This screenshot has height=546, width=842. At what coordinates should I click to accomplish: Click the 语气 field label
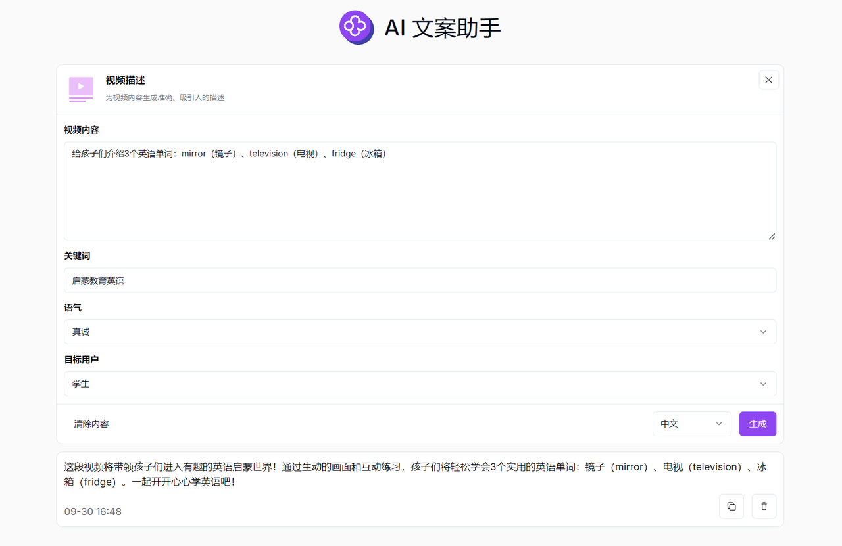coord(73,307)
